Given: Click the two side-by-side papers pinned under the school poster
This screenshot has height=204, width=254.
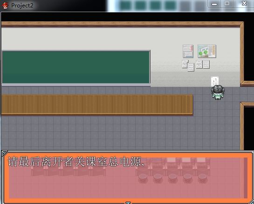Looking at the screenshot, I should [x=203, y=65].
